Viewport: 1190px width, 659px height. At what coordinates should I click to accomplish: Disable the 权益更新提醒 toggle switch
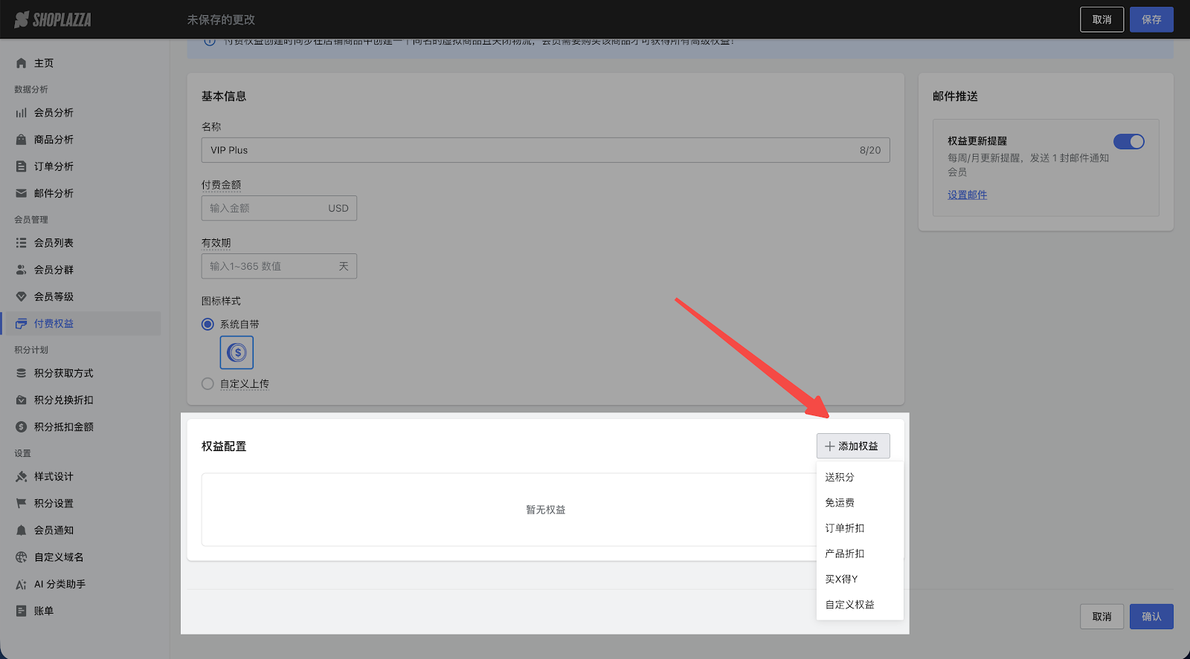[1128, 141]
